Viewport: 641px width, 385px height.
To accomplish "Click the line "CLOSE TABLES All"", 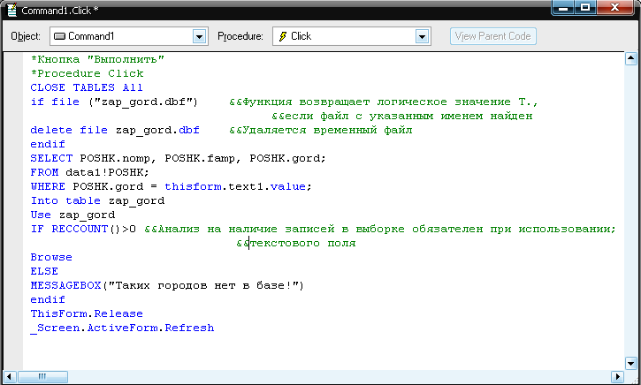I will pos(87,87).
